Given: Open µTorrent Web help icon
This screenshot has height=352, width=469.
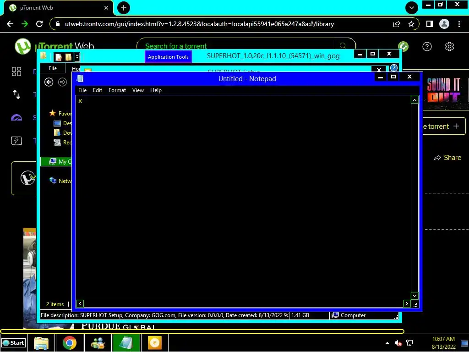Looking at the screenshot, I should pos(427,46).
